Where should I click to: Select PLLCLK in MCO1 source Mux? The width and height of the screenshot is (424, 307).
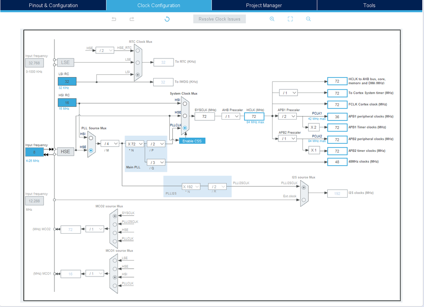pyautogui.click(x=115, y=286)
